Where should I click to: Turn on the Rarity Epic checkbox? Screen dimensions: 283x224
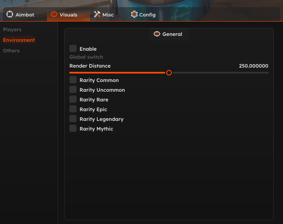(73, 109)
